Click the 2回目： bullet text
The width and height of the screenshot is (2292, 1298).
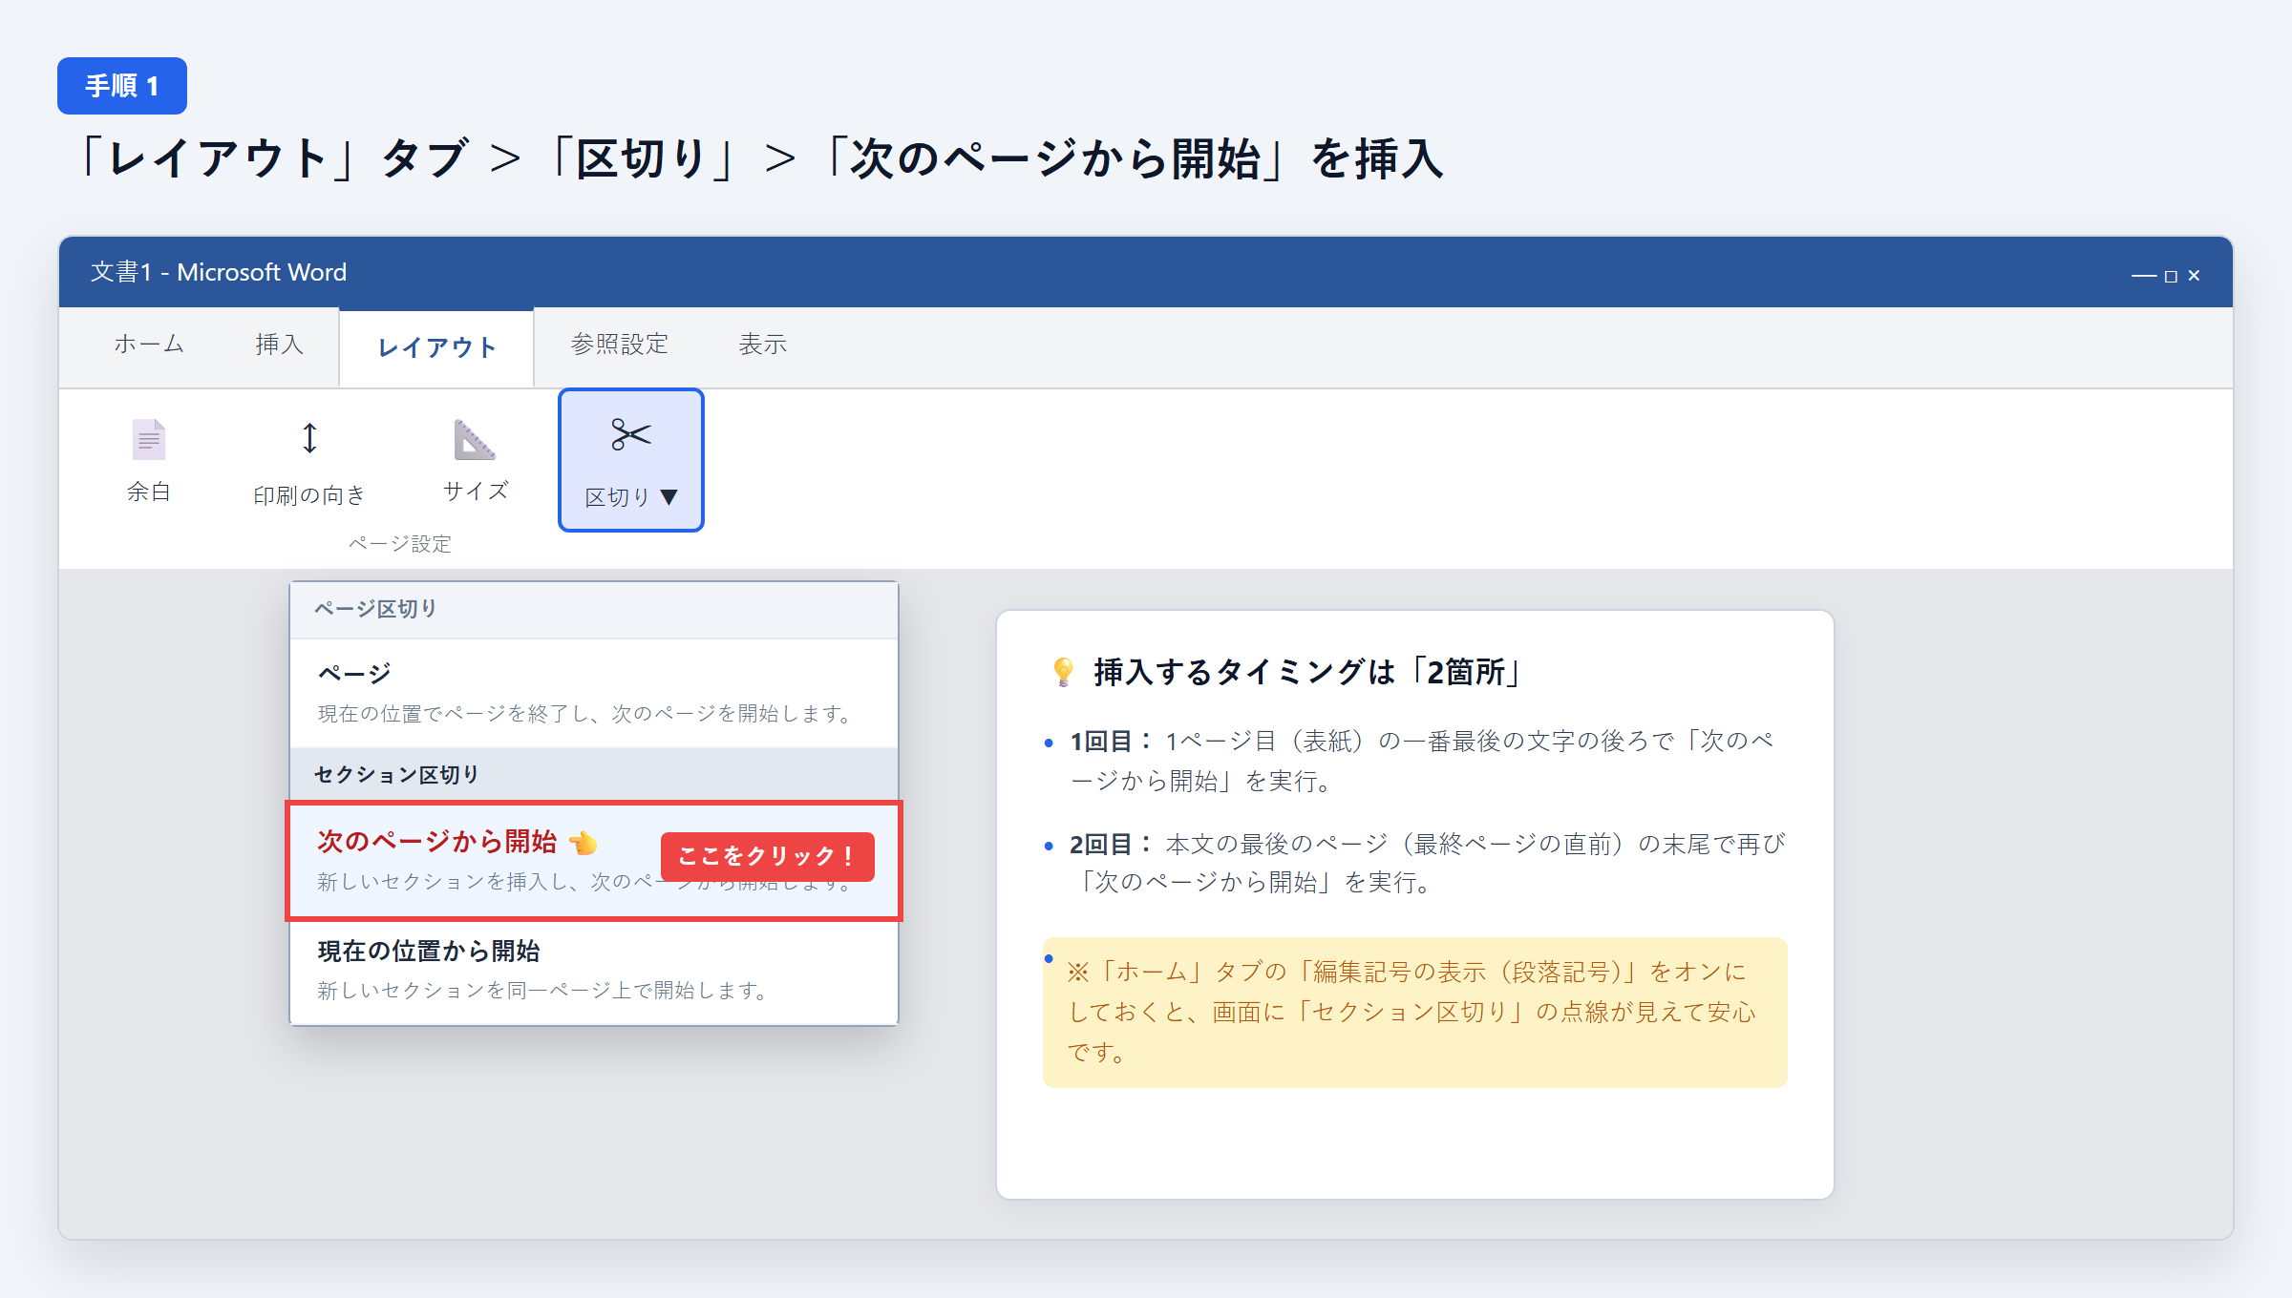(x=1427, y=863)
